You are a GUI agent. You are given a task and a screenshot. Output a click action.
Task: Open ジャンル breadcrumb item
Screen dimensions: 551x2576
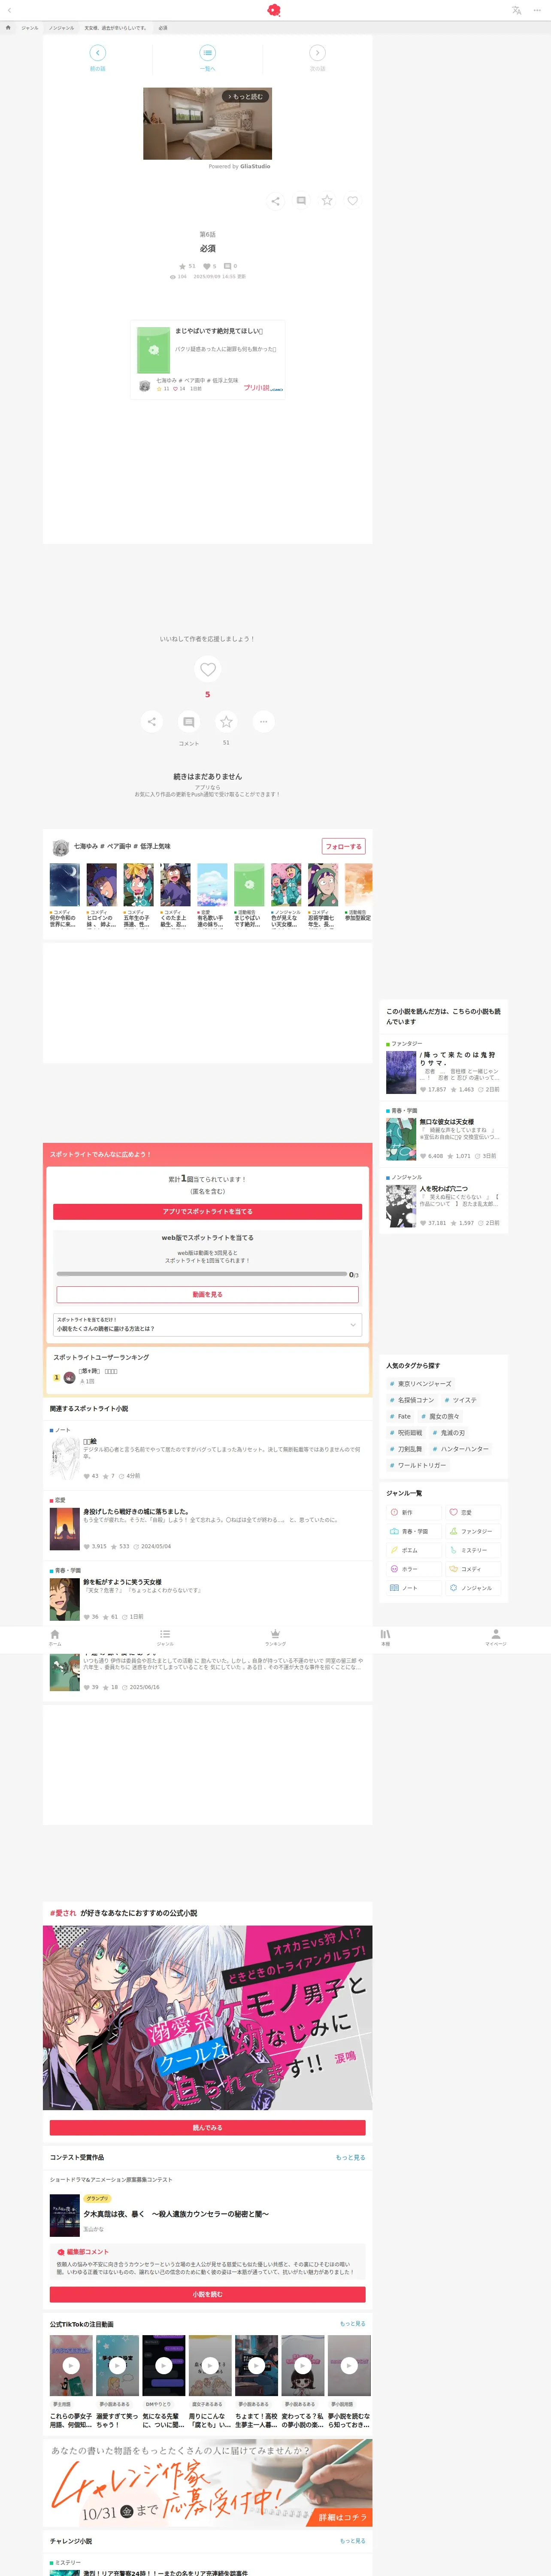30,28
